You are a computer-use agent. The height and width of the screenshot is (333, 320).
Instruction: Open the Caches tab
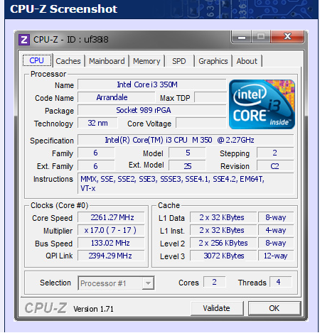68,61
